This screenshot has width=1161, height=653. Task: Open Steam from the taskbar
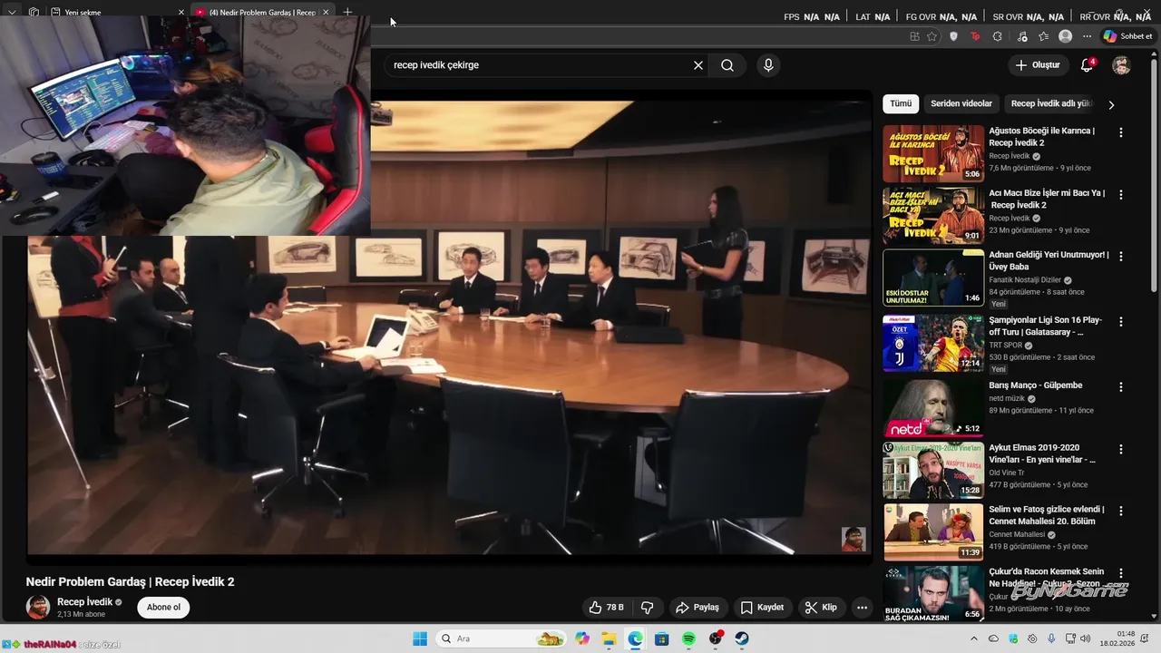point(742,638)
